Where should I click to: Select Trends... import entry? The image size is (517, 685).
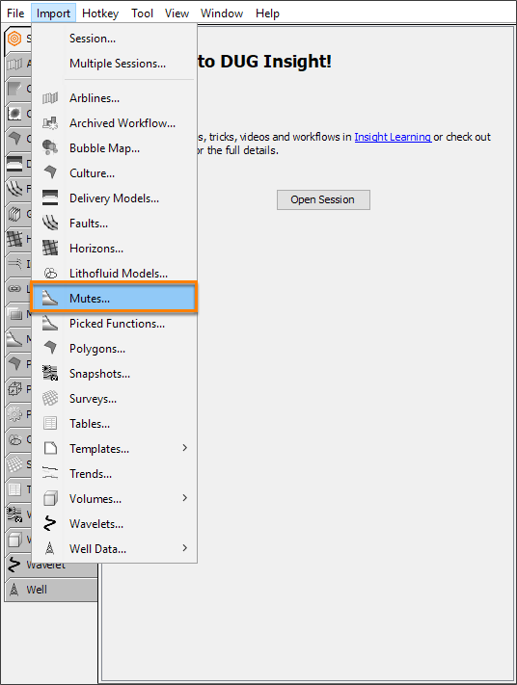(114, 474)
